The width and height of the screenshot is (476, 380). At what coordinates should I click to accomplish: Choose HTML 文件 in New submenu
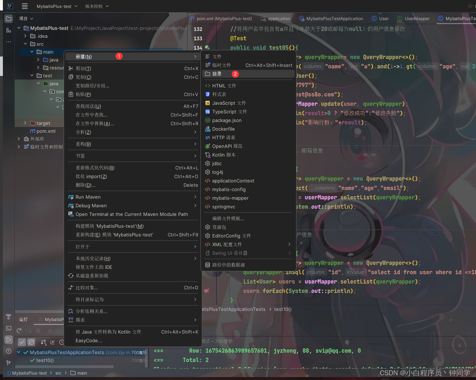(x=248, y=86)
